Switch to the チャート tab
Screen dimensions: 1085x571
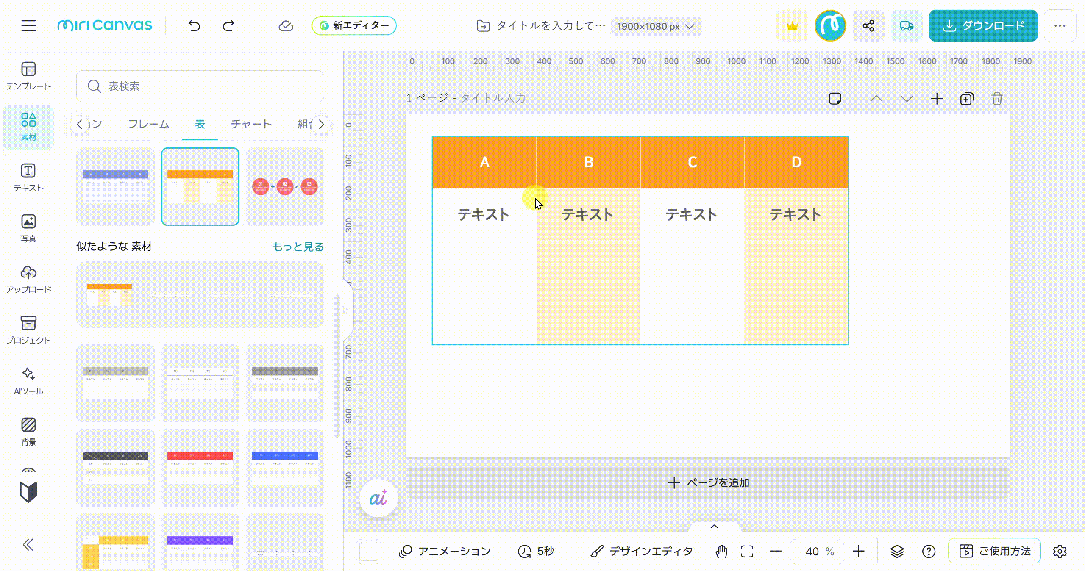pos(251,124)
